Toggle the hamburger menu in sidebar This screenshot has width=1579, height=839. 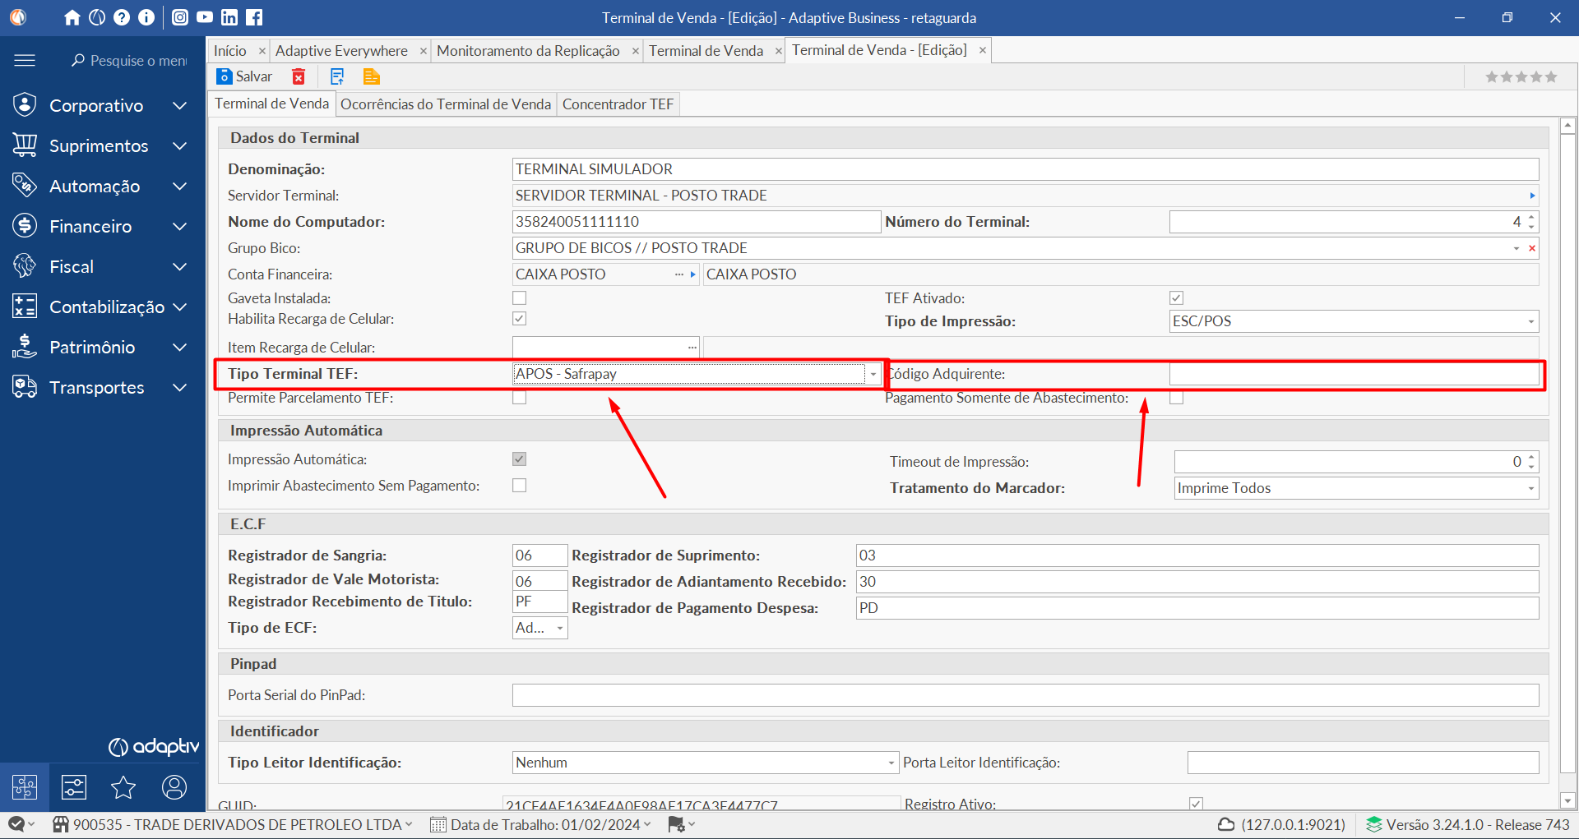[25, 60]
